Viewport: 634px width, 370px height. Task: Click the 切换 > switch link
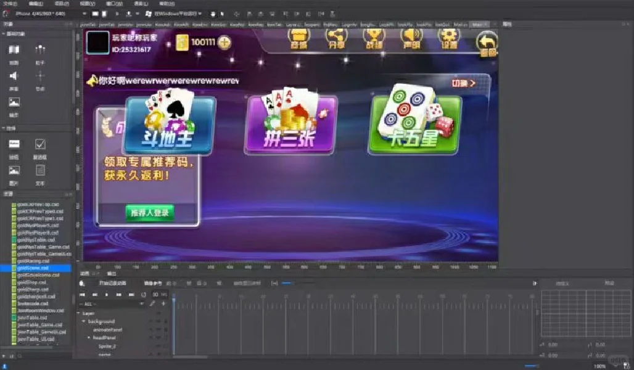coord(463,83)
